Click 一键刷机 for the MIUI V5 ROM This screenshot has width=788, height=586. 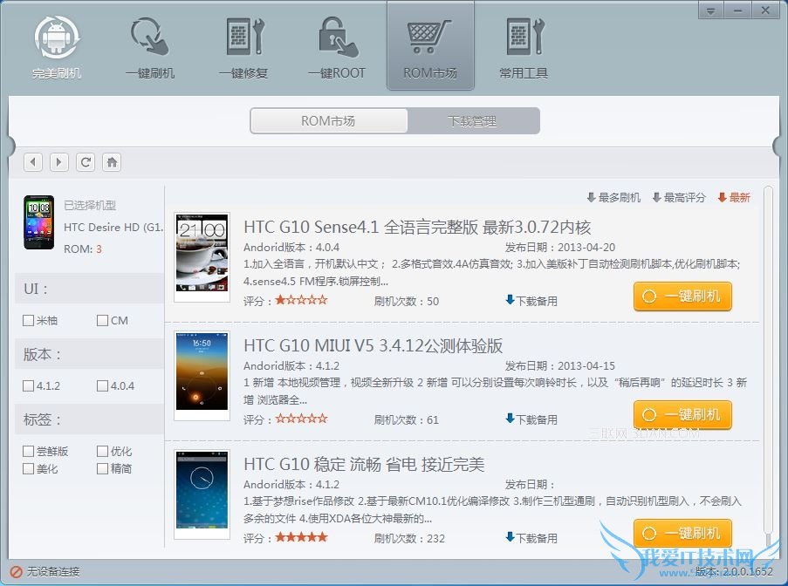682,415
